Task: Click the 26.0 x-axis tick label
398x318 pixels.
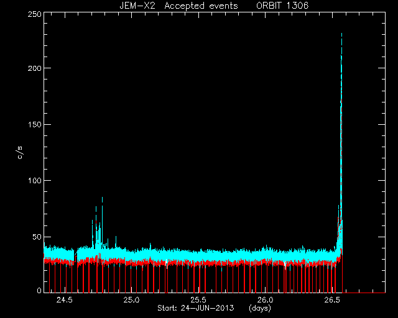Action: click(265, 300)
